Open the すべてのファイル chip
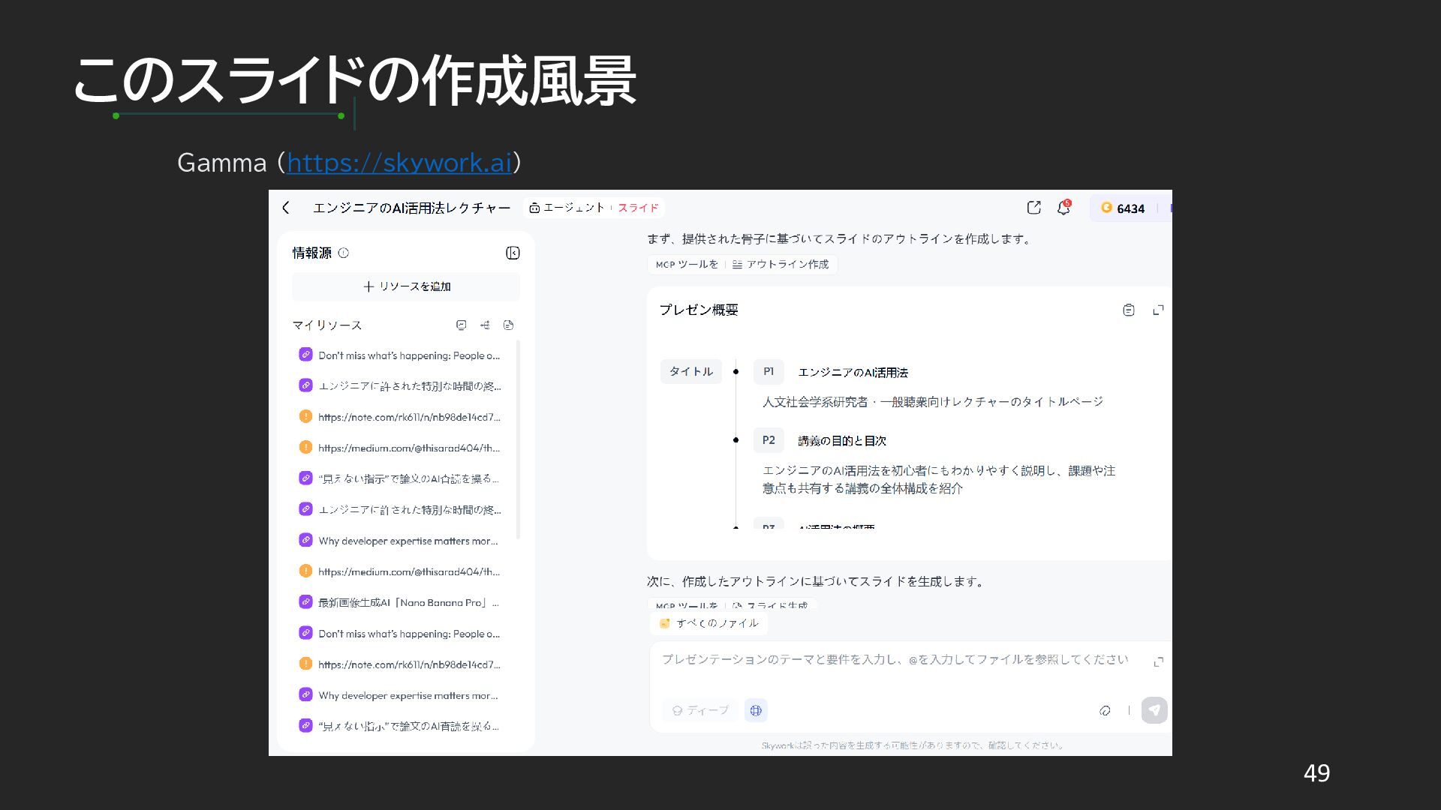This screenshot has width=1441, height=810. (x=709, y=623)
